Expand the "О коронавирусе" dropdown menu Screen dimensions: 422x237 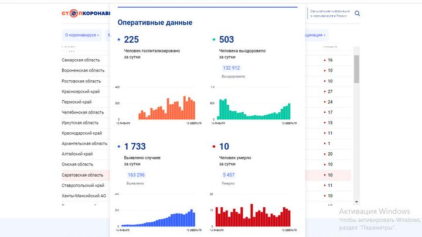(81, 35)
